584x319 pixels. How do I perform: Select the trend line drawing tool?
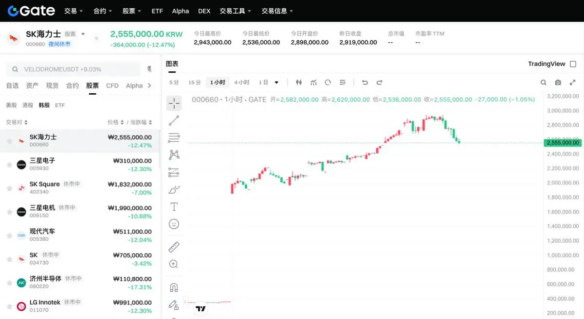[174, 120]
